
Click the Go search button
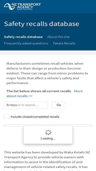pos(59,105)
